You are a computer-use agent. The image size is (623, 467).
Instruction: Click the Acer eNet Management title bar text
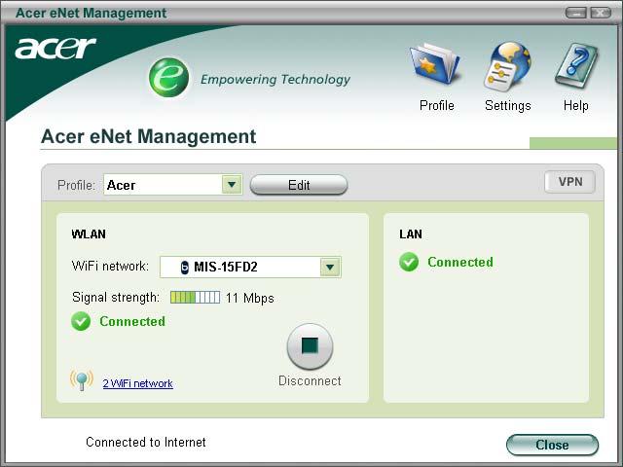(91, 13)
